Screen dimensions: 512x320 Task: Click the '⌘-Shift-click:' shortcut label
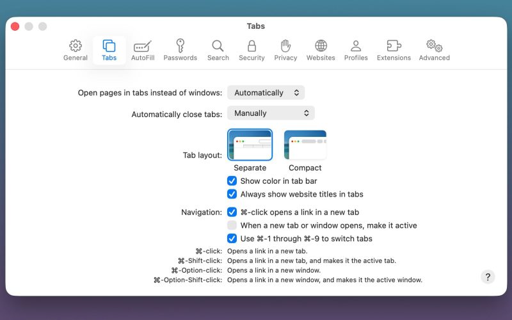[200, 261]
